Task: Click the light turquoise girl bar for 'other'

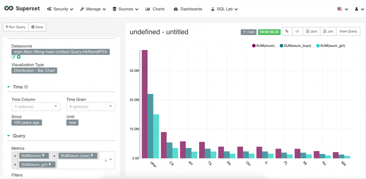Action: click(156, 136)
